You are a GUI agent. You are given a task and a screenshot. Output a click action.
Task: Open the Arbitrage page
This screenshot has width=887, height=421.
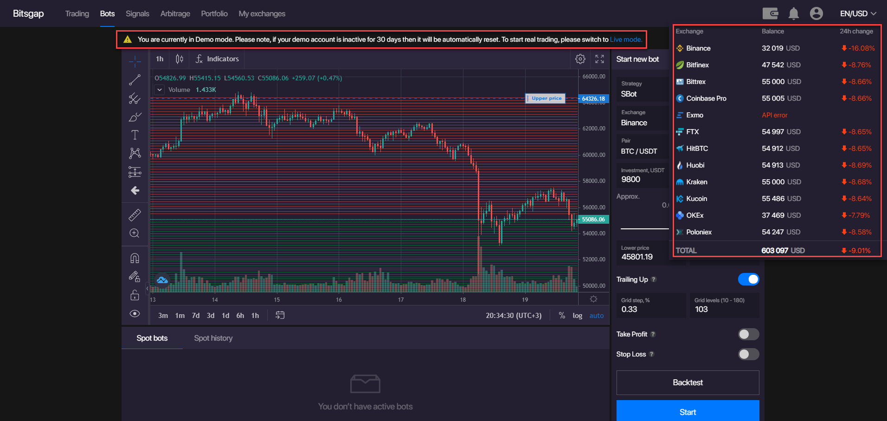coord(175,13)
